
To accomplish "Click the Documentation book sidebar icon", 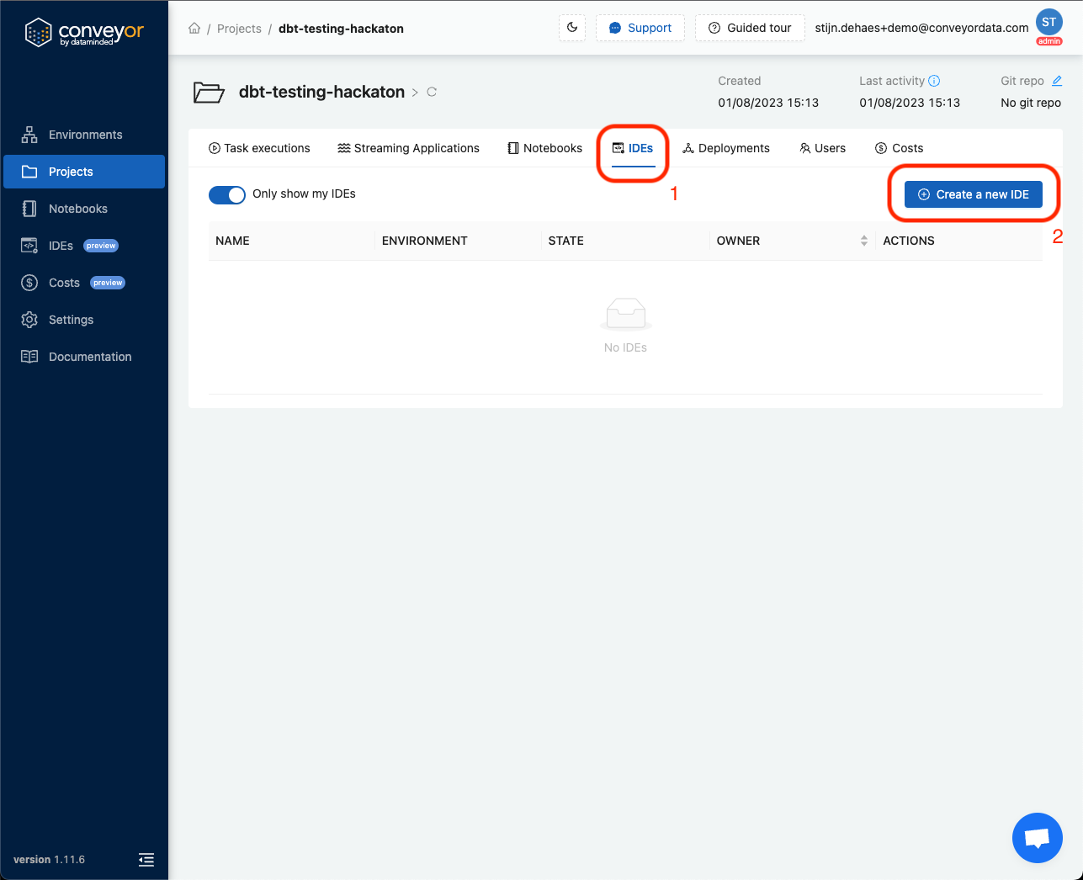I will tap(29, 357).
